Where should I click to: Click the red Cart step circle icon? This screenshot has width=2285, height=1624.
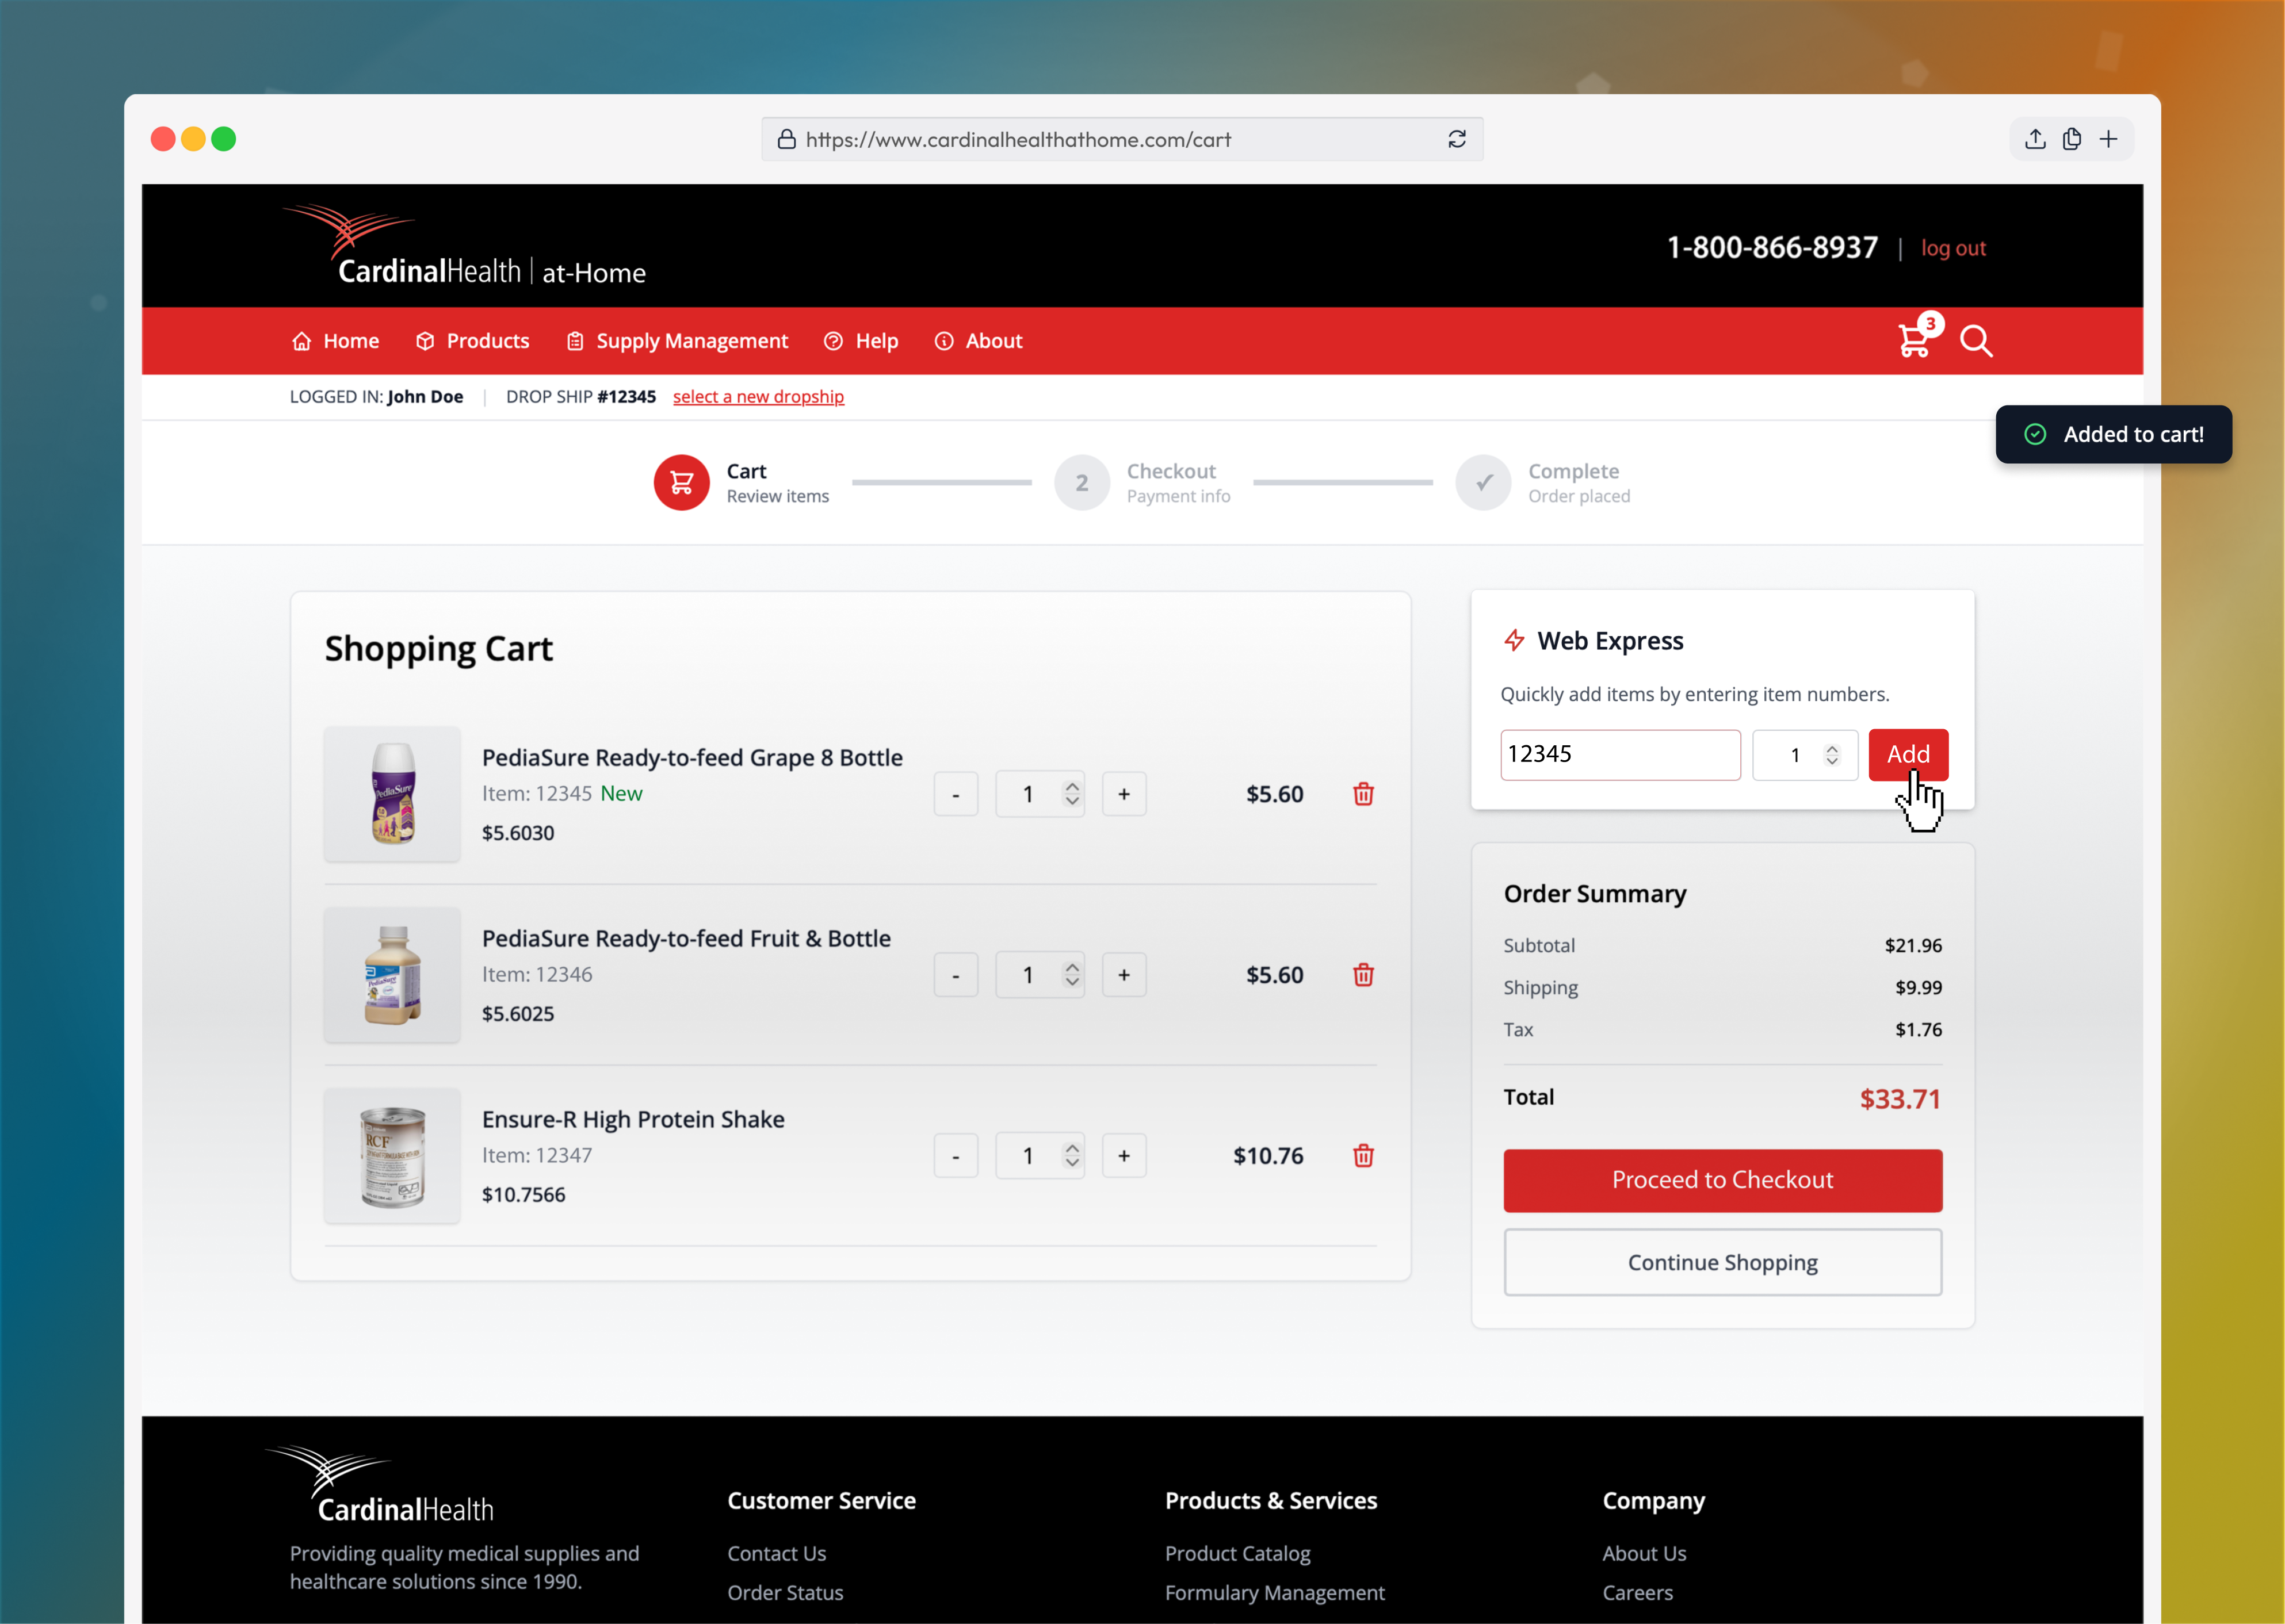pos(681,483)
